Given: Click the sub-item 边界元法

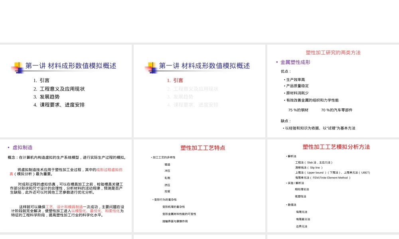Looking at the screenshot, I should click(x=302, y=227).
